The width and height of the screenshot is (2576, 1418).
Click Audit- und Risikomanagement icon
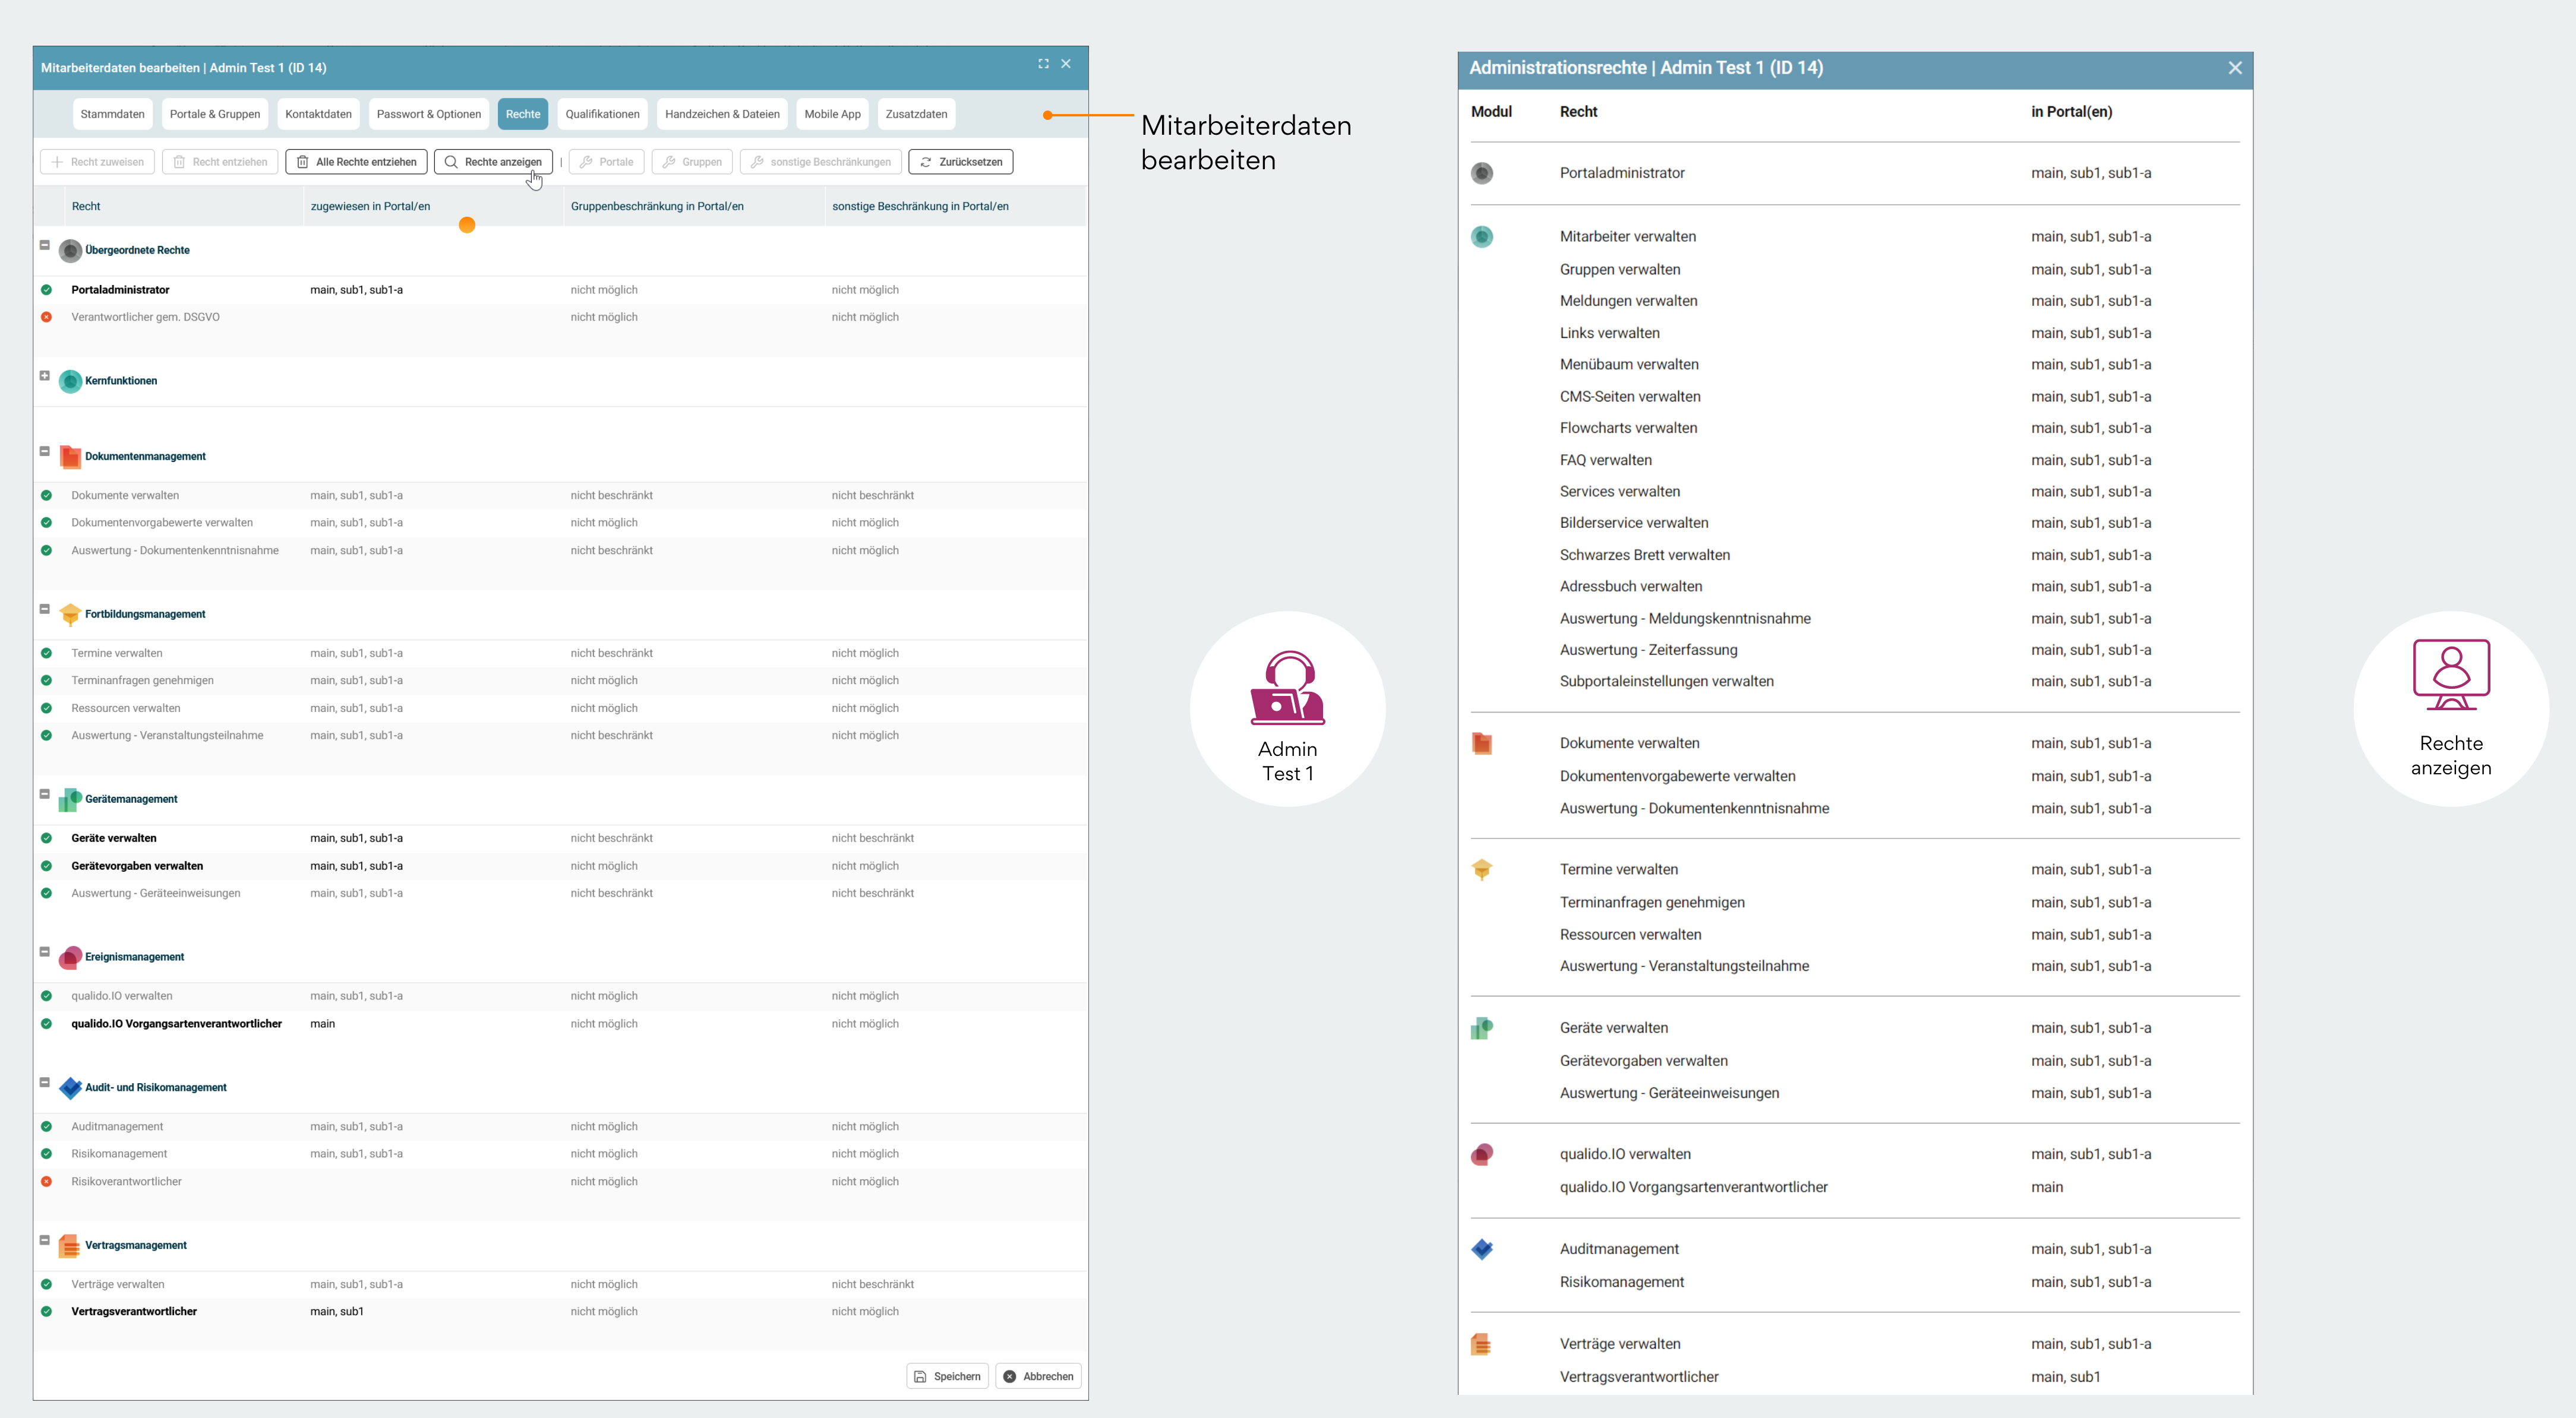(x=70, y=1088)
